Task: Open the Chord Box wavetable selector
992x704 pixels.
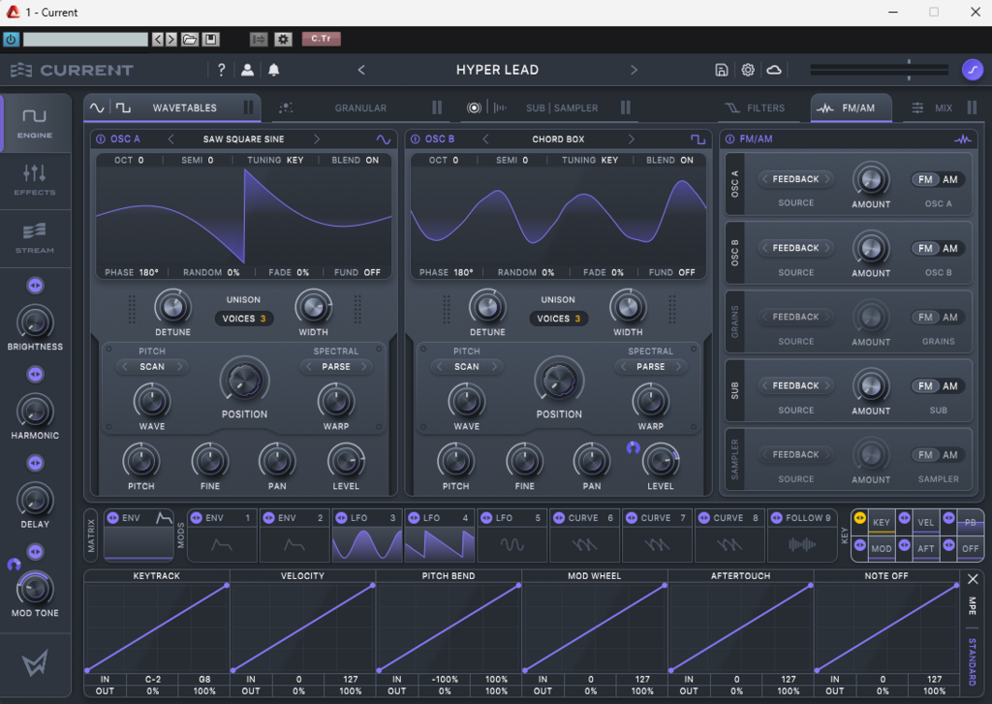Action: pyautogui.click(x=558, y=139)
